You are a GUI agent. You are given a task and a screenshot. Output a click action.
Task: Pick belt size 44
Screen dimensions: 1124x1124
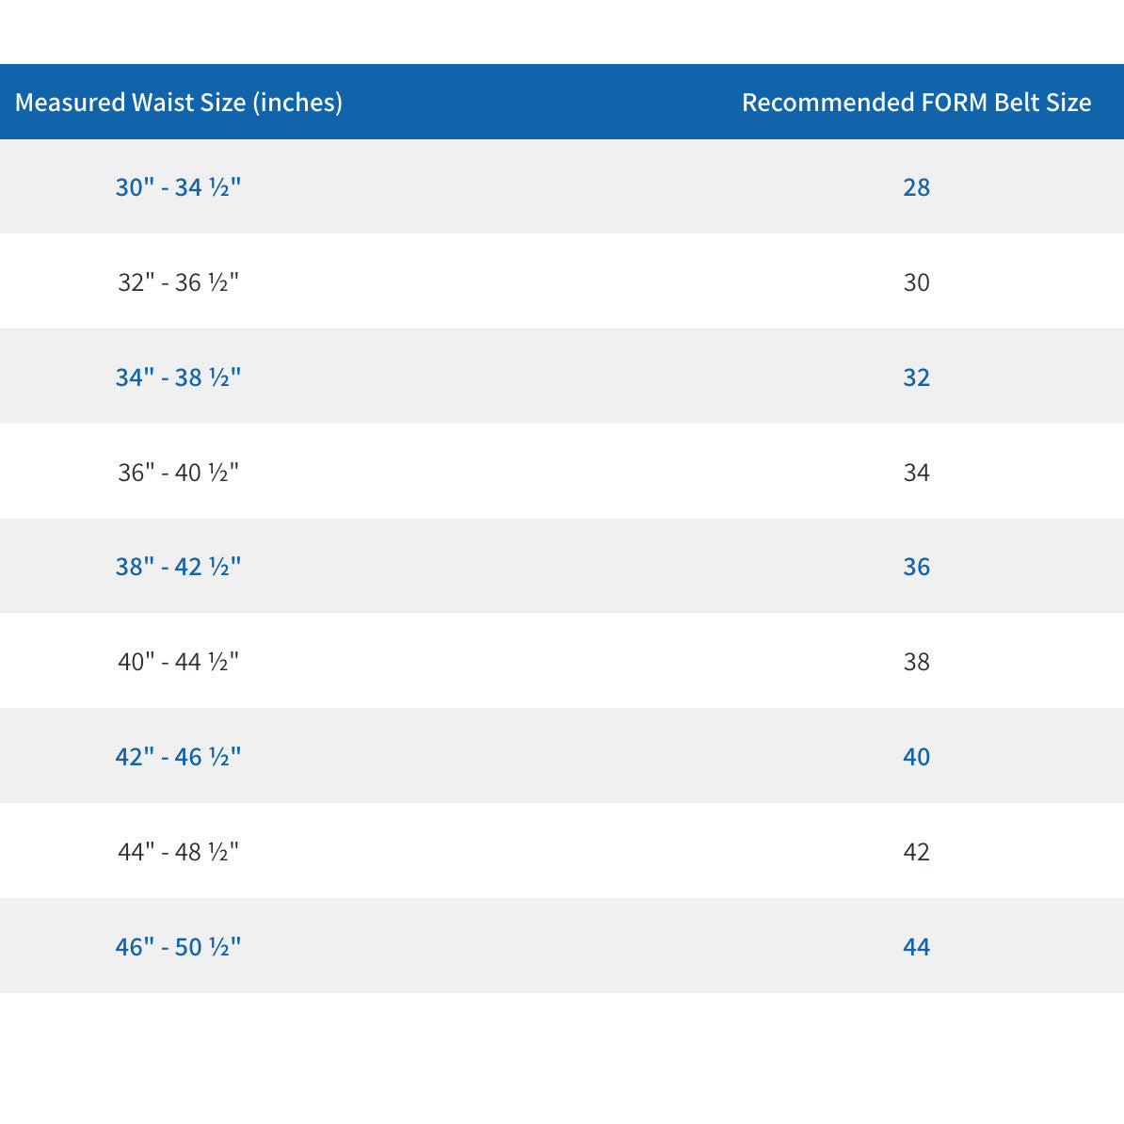click(916, 947)
